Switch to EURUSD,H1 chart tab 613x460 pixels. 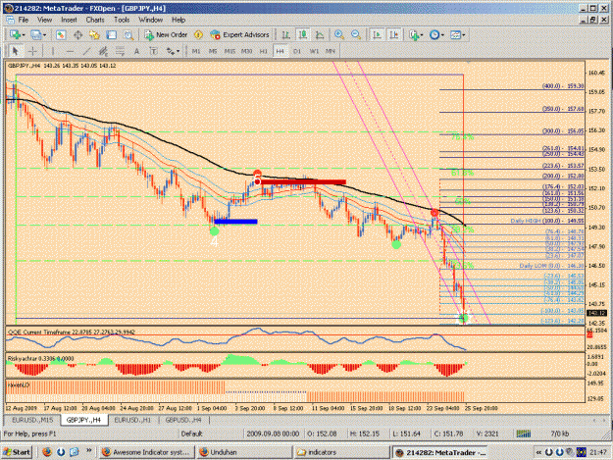132,420
